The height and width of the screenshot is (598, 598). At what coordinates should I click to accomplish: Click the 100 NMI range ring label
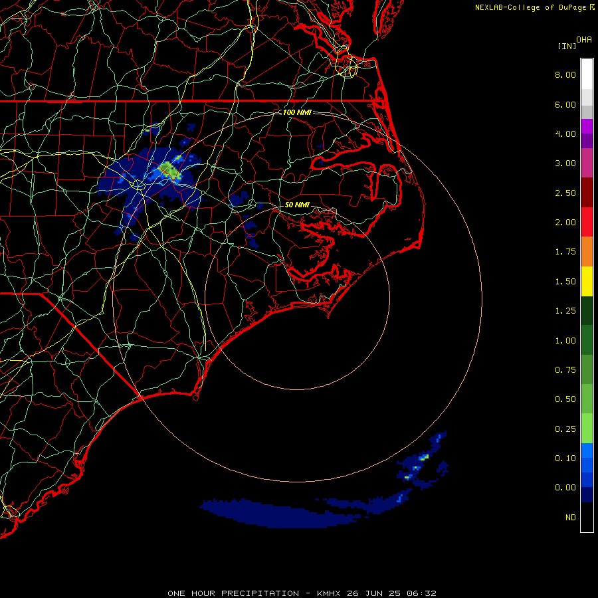297,112
